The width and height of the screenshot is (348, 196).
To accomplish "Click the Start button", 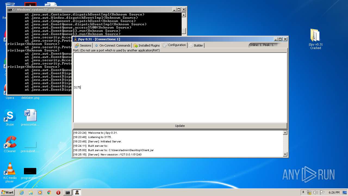I will click(x=8, y=192).
